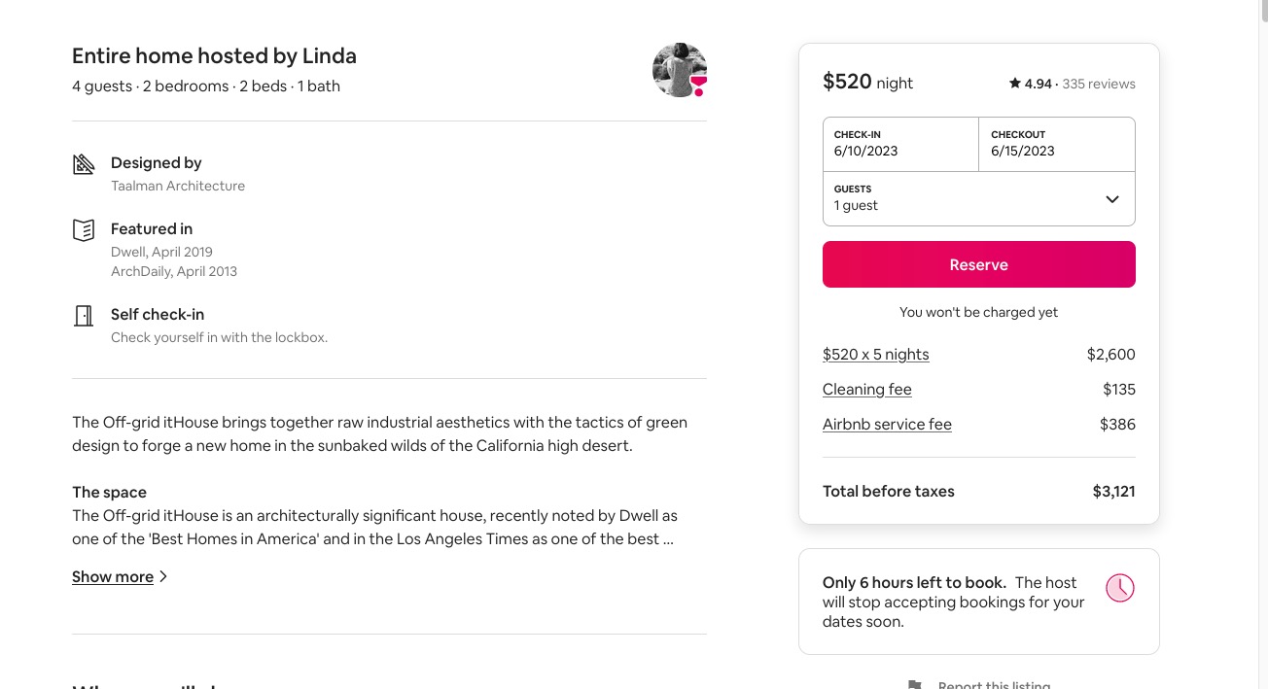This screenshot has height=689, width=1268.
Task: Click host Linda's profile photo
Action: (x=677, y=69)
